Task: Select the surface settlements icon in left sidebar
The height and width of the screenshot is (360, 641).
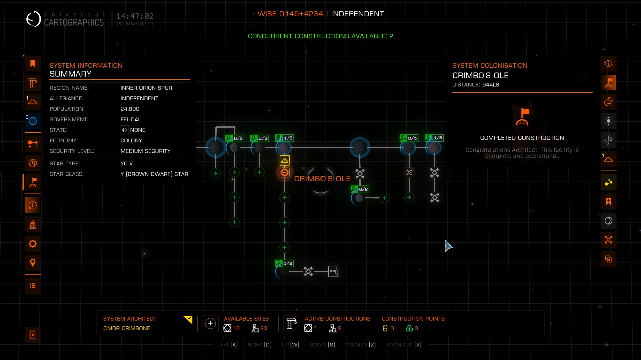Action: click(x=33, y=102)
